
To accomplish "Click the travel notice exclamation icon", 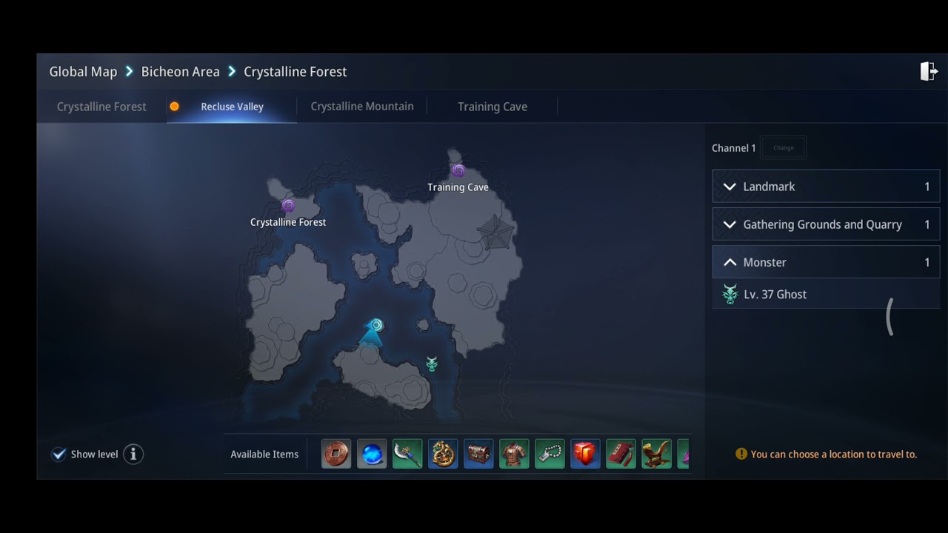I will [741, 454].
